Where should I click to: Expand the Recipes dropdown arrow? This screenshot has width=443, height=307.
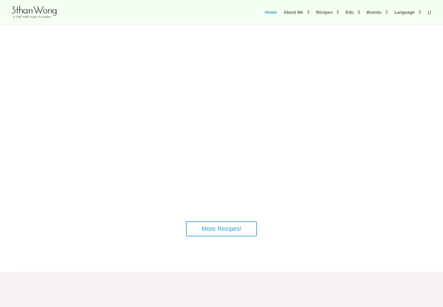pyautogui.click(x=337, y=12)
